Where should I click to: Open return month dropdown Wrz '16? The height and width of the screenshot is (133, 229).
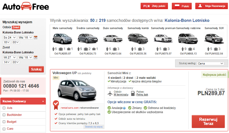(25, 58)
